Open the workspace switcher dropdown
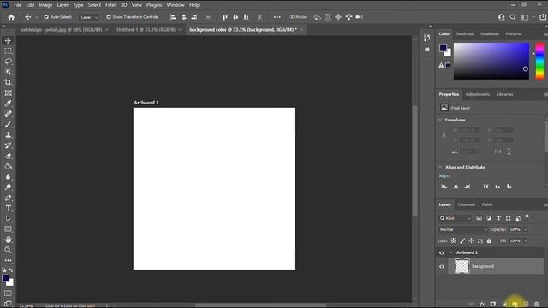This screenshot has height=308, width=548. pyautogui.click(x=527, y=17)
